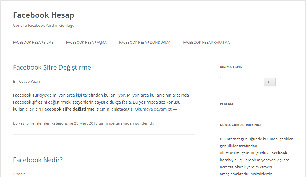Open the FACEBOOK HESAP SİLME menu item
The height and width of the screenshot is (177, 306).
33,42
